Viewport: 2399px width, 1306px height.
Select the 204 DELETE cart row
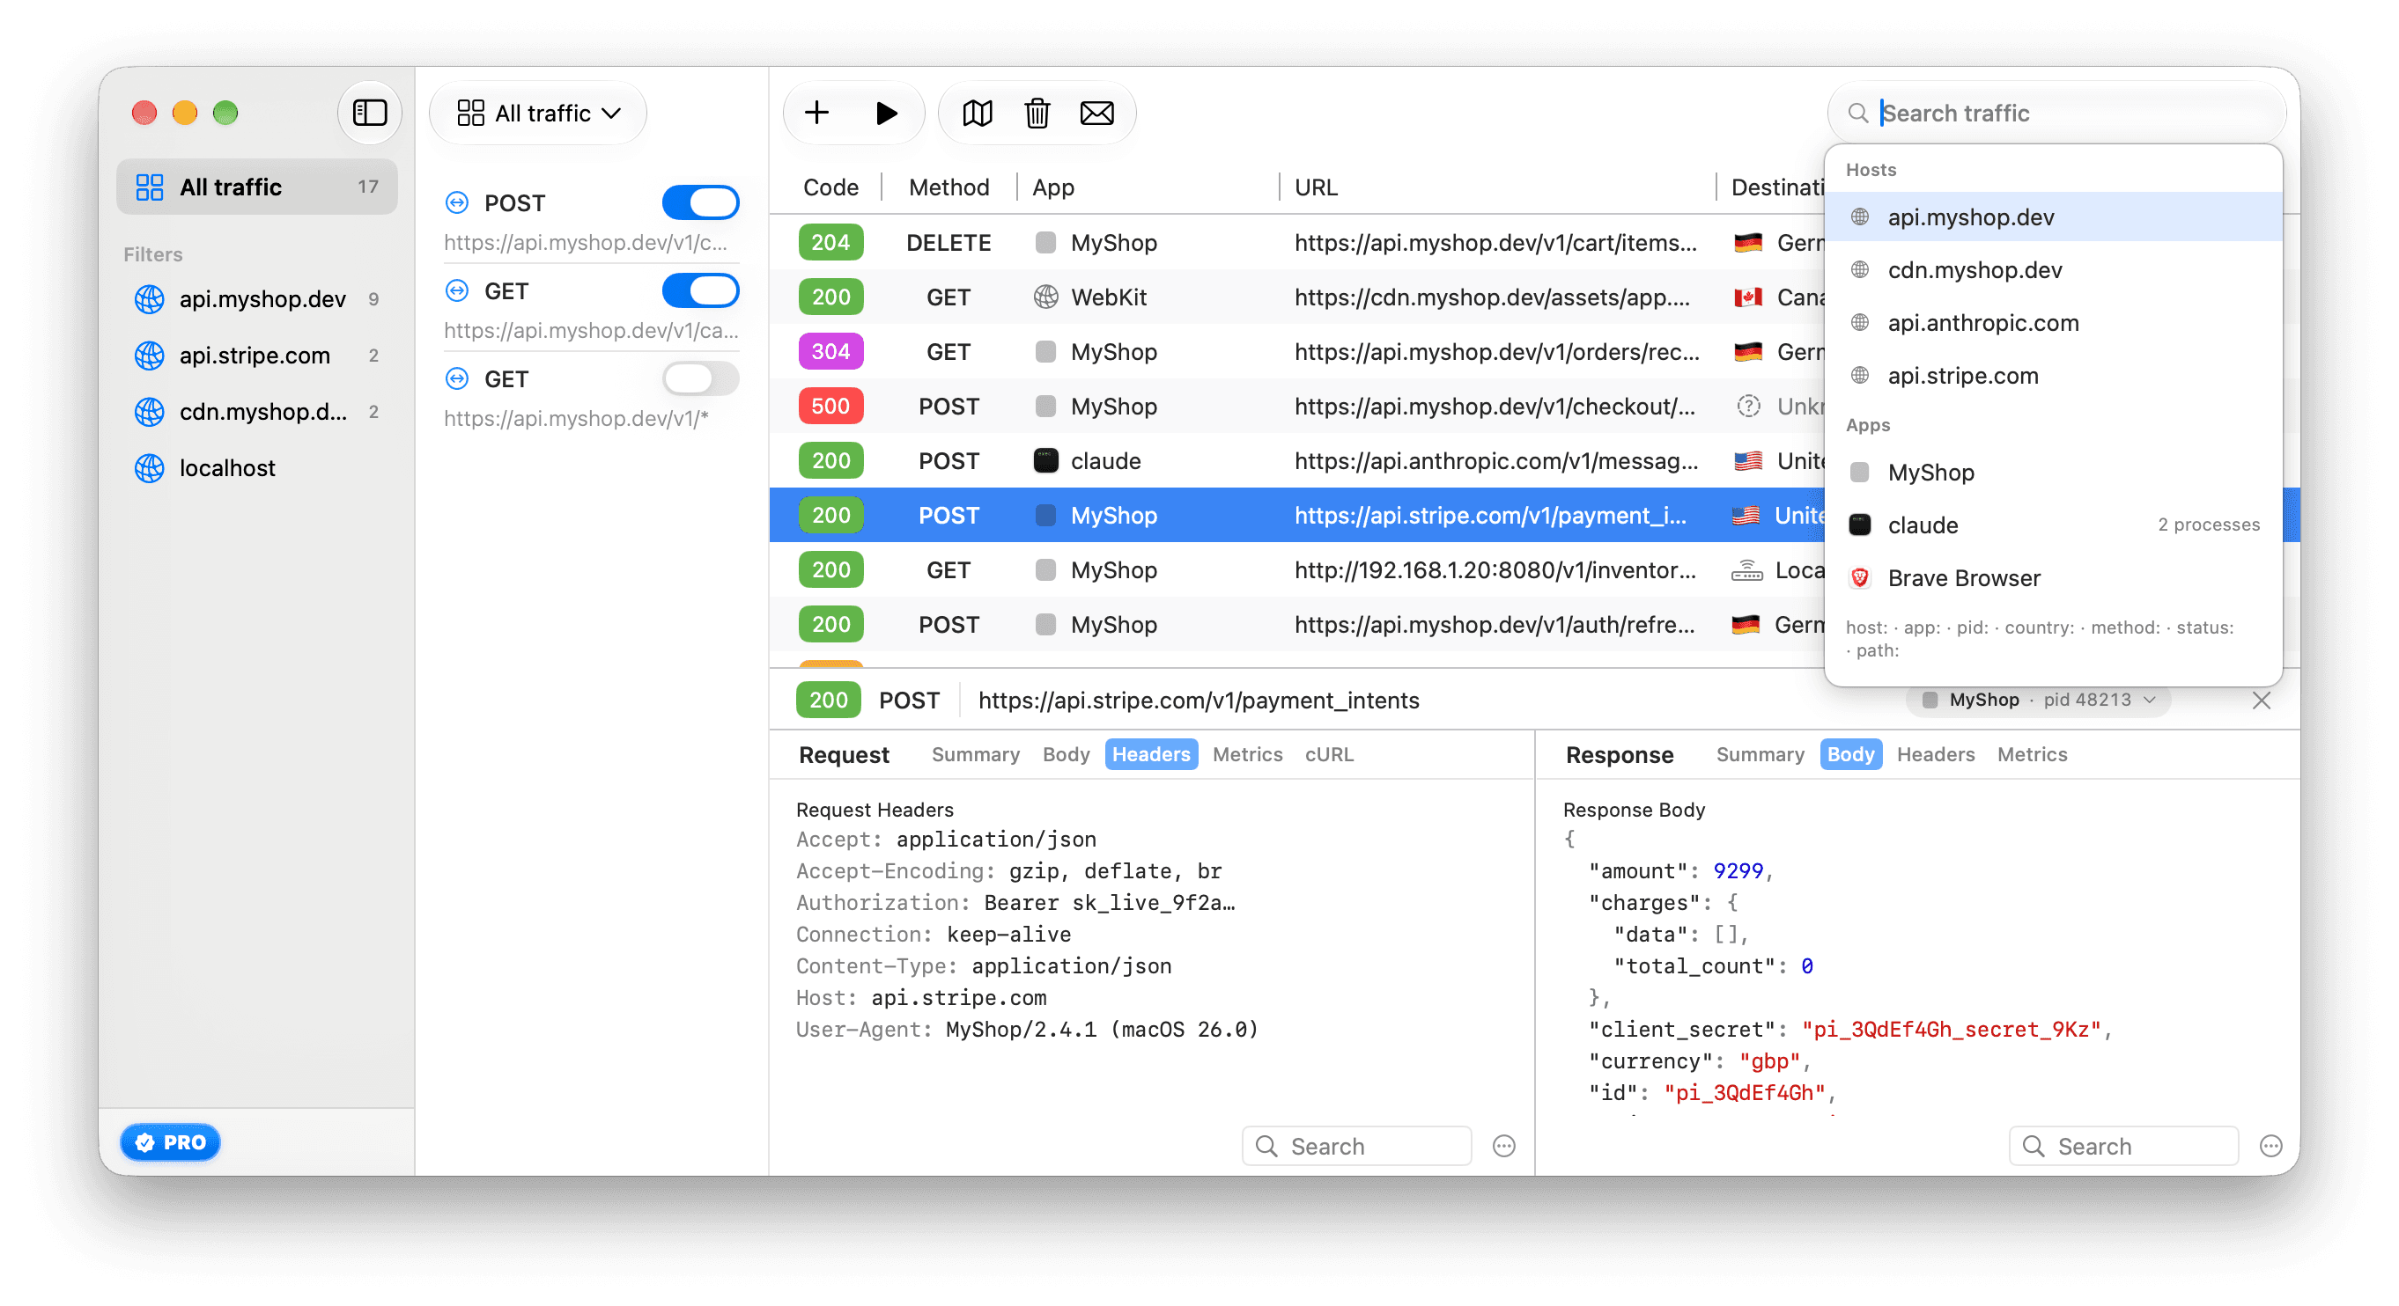point(1296,243)
